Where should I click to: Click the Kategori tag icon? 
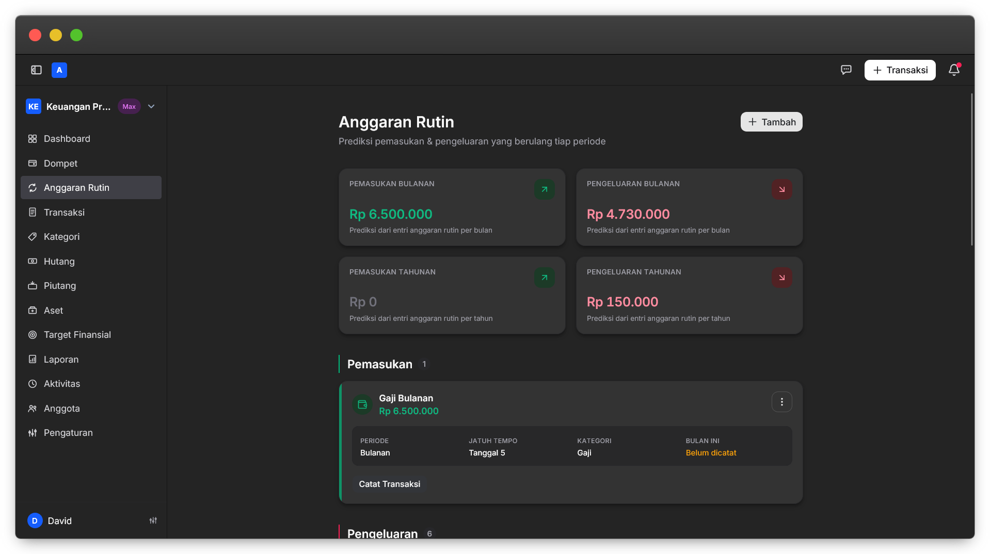[x=33, y=237]
